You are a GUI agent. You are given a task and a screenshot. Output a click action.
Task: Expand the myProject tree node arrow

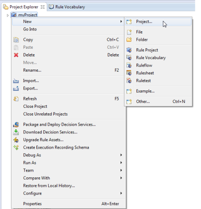pos(8,15)
